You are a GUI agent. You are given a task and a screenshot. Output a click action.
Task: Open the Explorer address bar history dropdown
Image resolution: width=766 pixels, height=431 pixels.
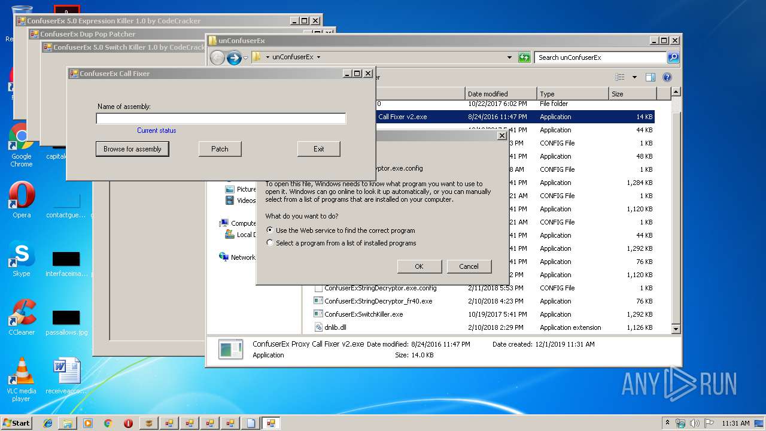pyautogui.click(x=509, y=57)
